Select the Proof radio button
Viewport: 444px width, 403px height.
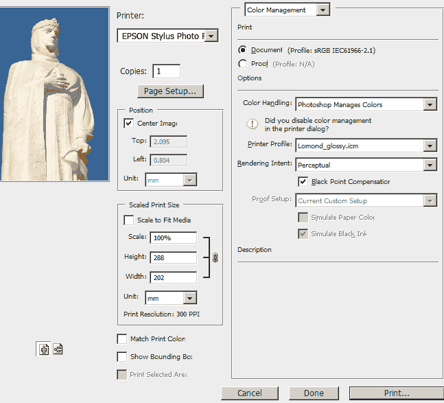[x=242, y=64]
